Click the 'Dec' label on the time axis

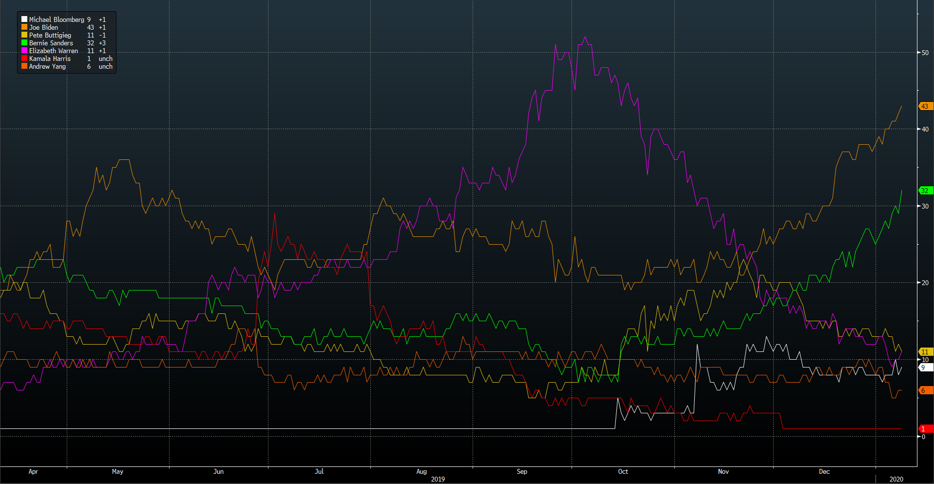824,471
